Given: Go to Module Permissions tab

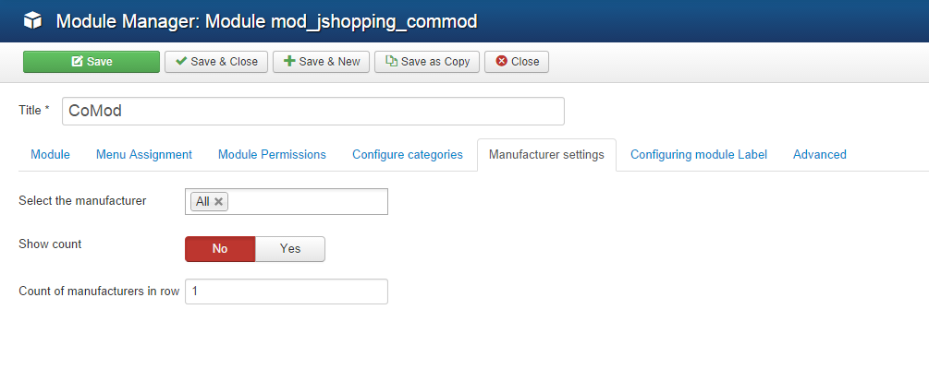Looking at the screenshot, I should click(x=272, y=155).
